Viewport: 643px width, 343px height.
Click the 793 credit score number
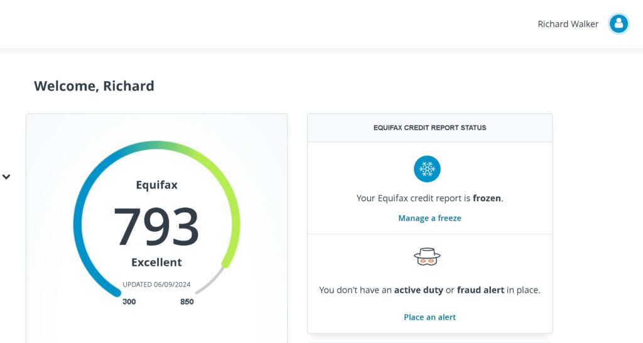(156, 227)
